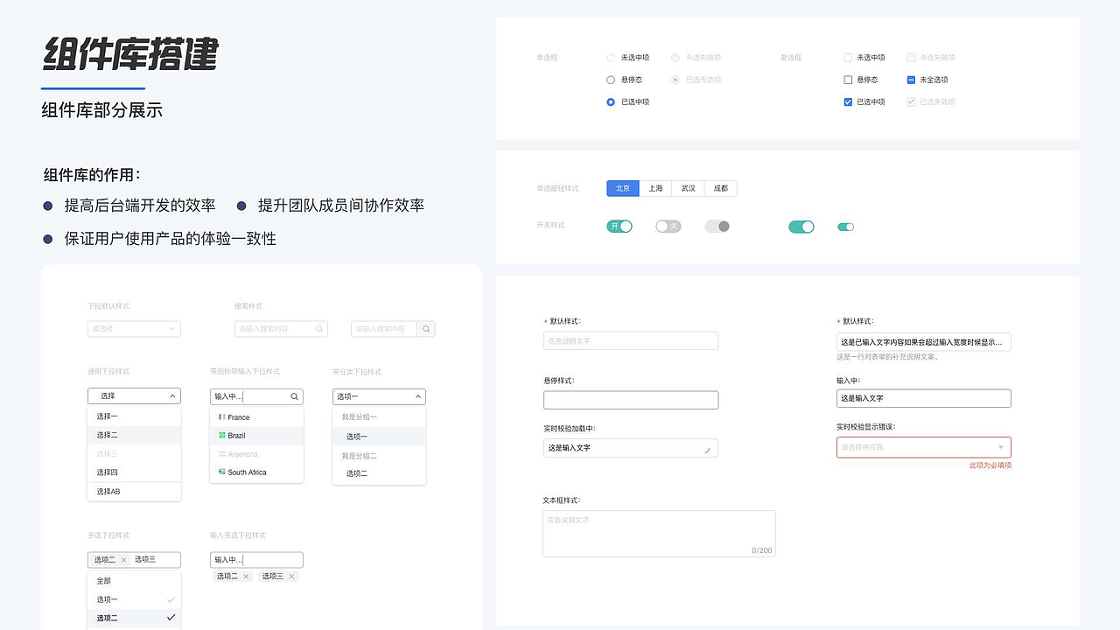Click the group header 我是分组二

point(360,456)
